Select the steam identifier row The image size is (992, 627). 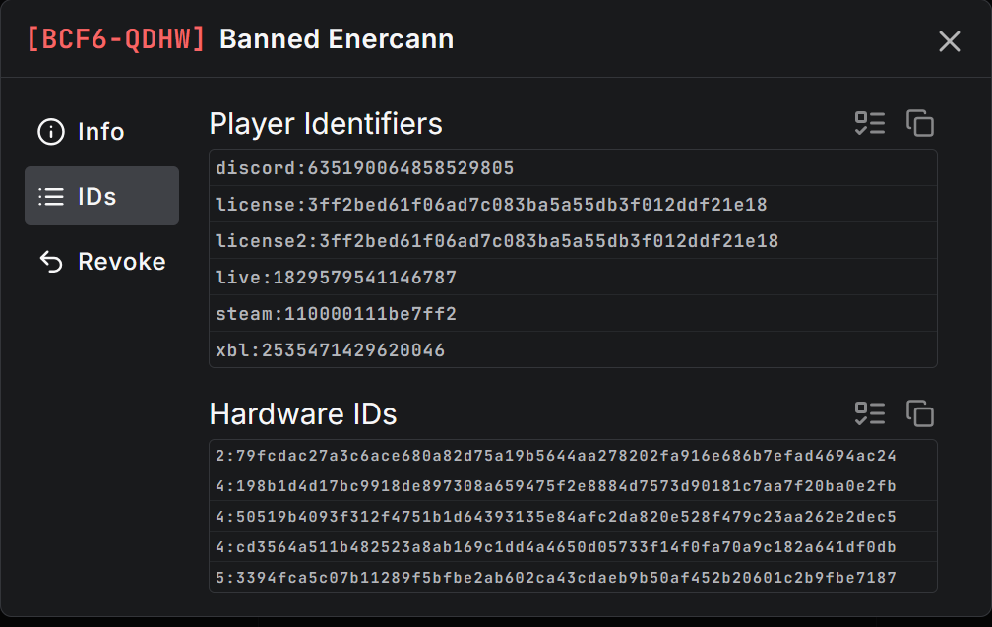point(573,314)
